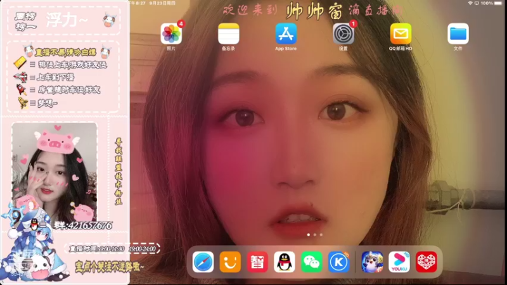507x285 pixels.
Task: Open the red 智 app in dock
Action: coord(257,262)
